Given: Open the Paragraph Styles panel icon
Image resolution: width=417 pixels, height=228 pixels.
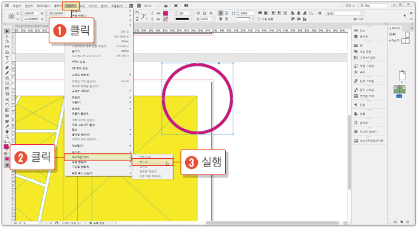Looking at the screenshot, I should coord(356,81).
